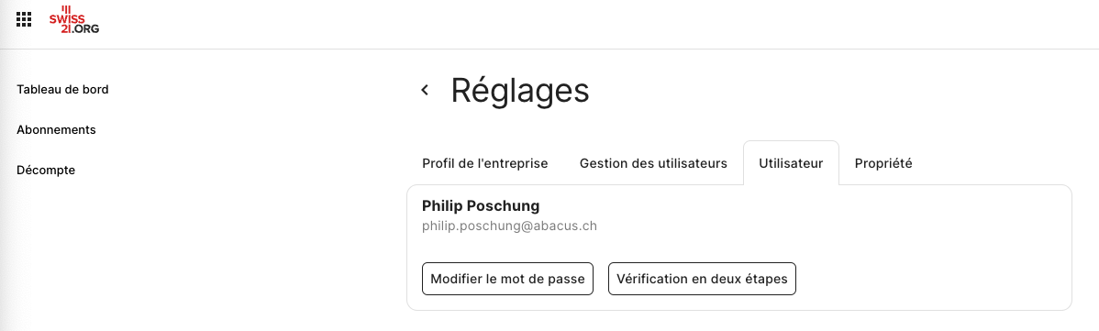Click empty space right of Propriété tab
Viewport: 1099px width, 331px height.
pyautogui.click(x=995, y=163)
